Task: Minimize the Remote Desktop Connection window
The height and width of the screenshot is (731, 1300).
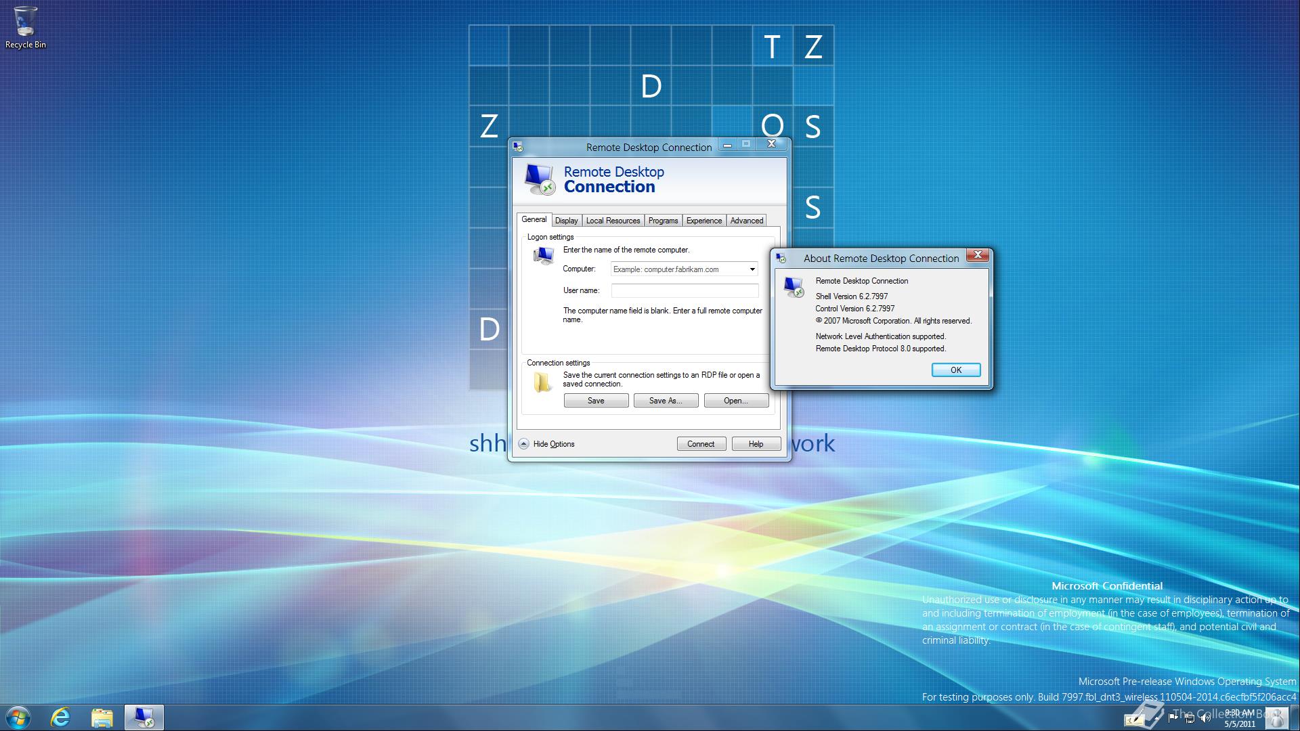Action: (727, 144)
